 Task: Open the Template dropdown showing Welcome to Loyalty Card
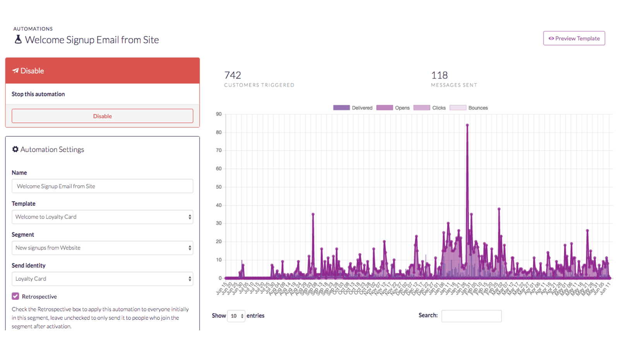[102, 217]
